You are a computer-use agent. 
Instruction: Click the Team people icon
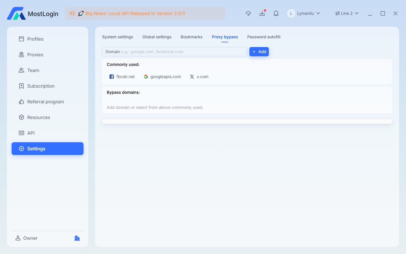pos(21,70)
